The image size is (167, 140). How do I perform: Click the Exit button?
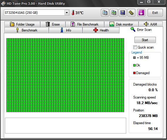(x=155, y=13)
